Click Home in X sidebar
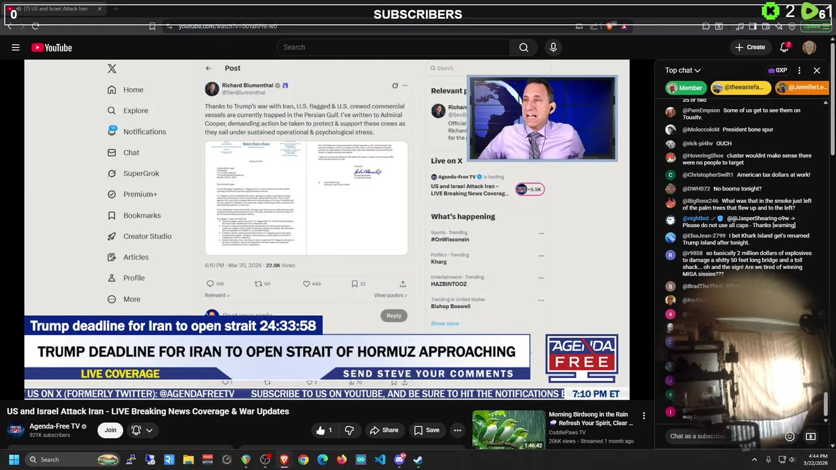Image resolution: width=836 pixels, height=470 pixels. pos(125,90)
